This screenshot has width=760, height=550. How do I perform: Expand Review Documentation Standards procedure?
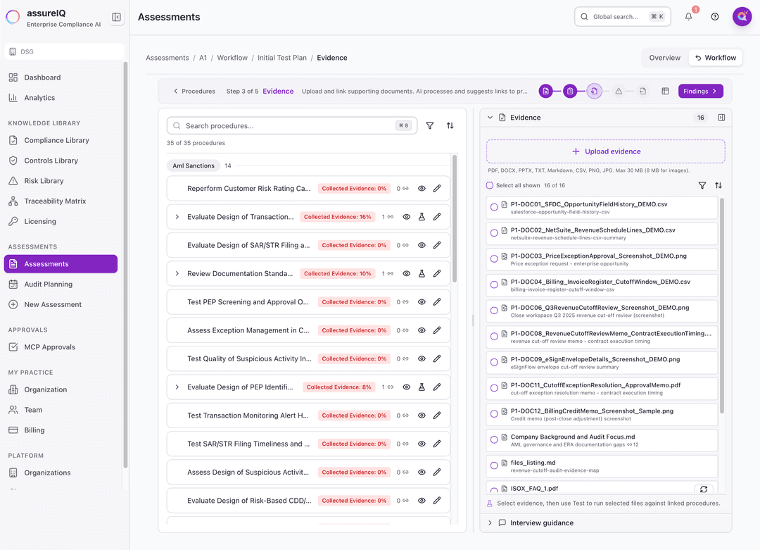coord(177,273)
